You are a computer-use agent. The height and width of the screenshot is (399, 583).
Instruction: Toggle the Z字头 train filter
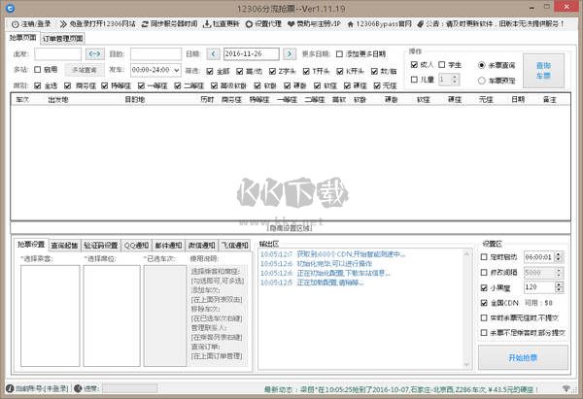[272, 71]
